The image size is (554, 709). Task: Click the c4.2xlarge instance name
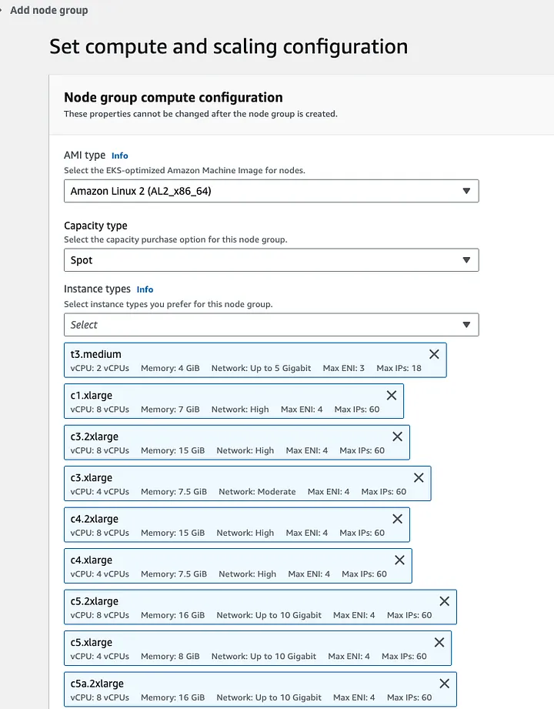[95, 519]
